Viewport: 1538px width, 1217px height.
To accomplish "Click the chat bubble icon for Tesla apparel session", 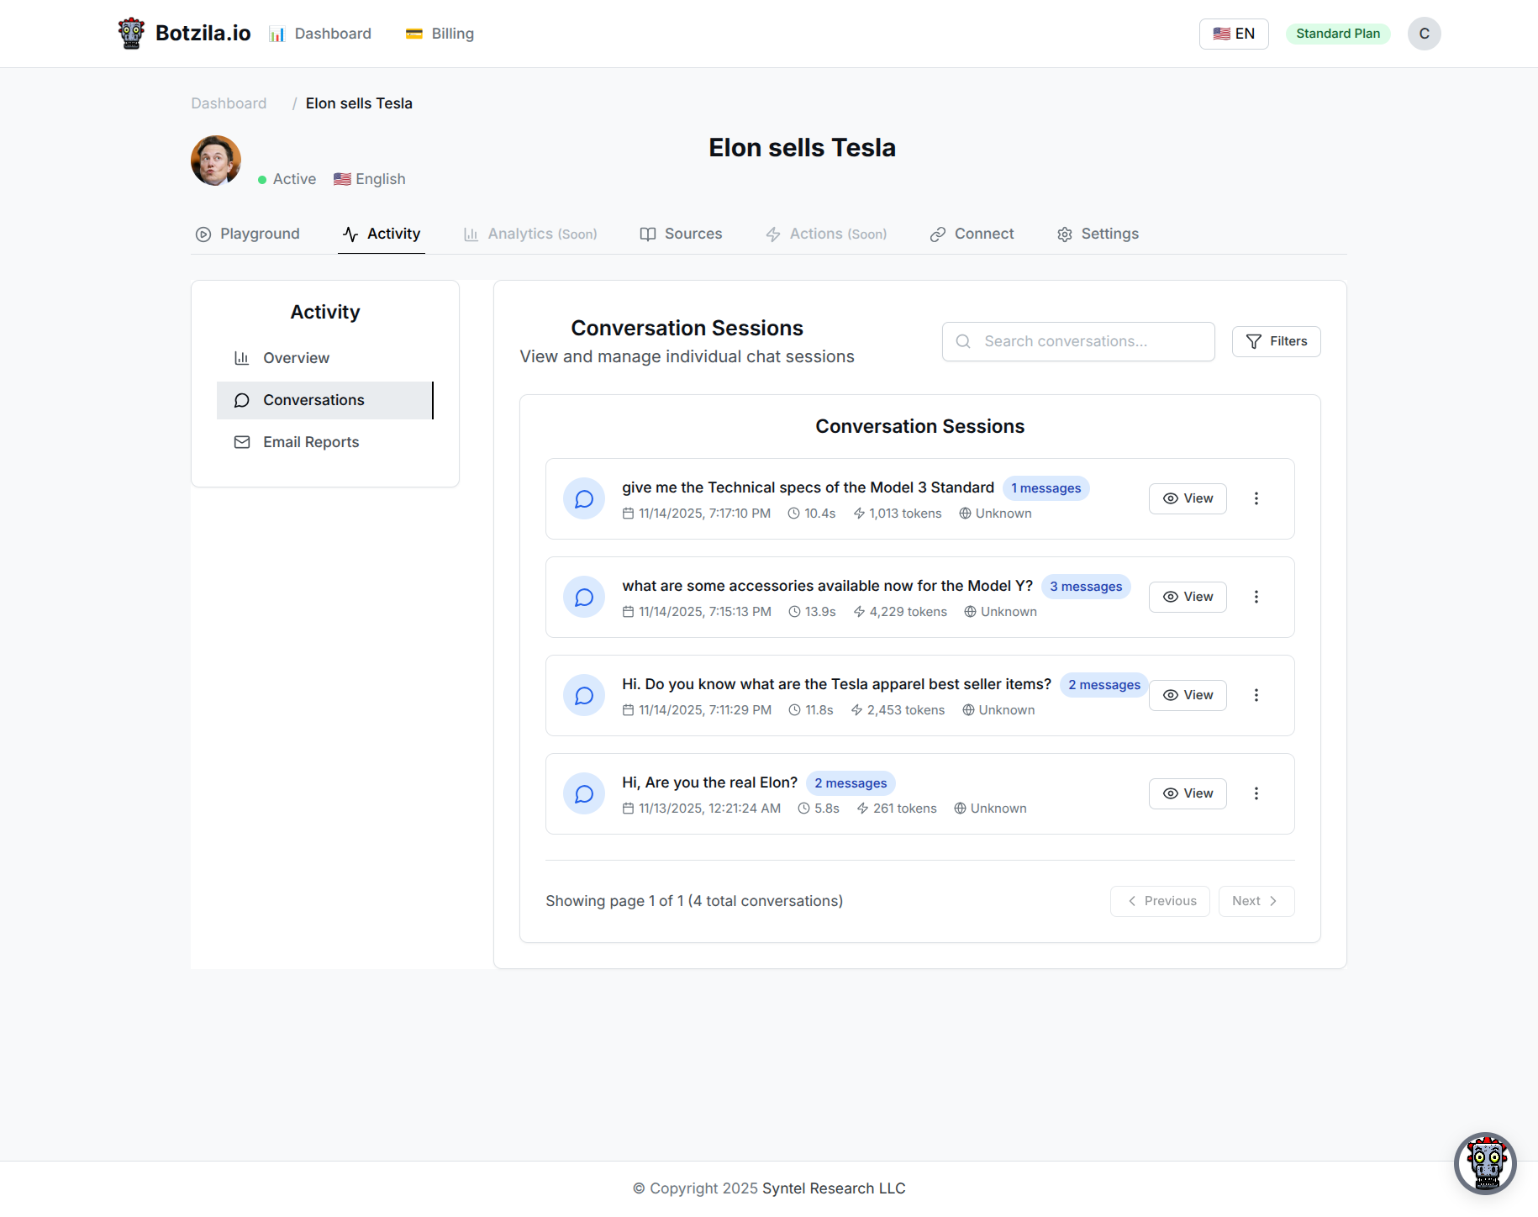I will [x=584, y=696].
